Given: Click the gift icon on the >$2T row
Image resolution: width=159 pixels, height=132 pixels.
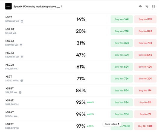Looking at the screenshot, I should point(22,81).
